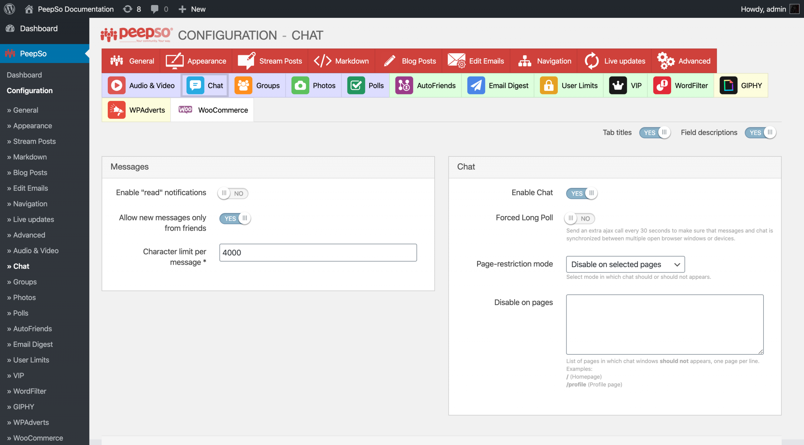Toggle Allow new messages only from friends
Screen dimensions: 804x445
(235, 218)
